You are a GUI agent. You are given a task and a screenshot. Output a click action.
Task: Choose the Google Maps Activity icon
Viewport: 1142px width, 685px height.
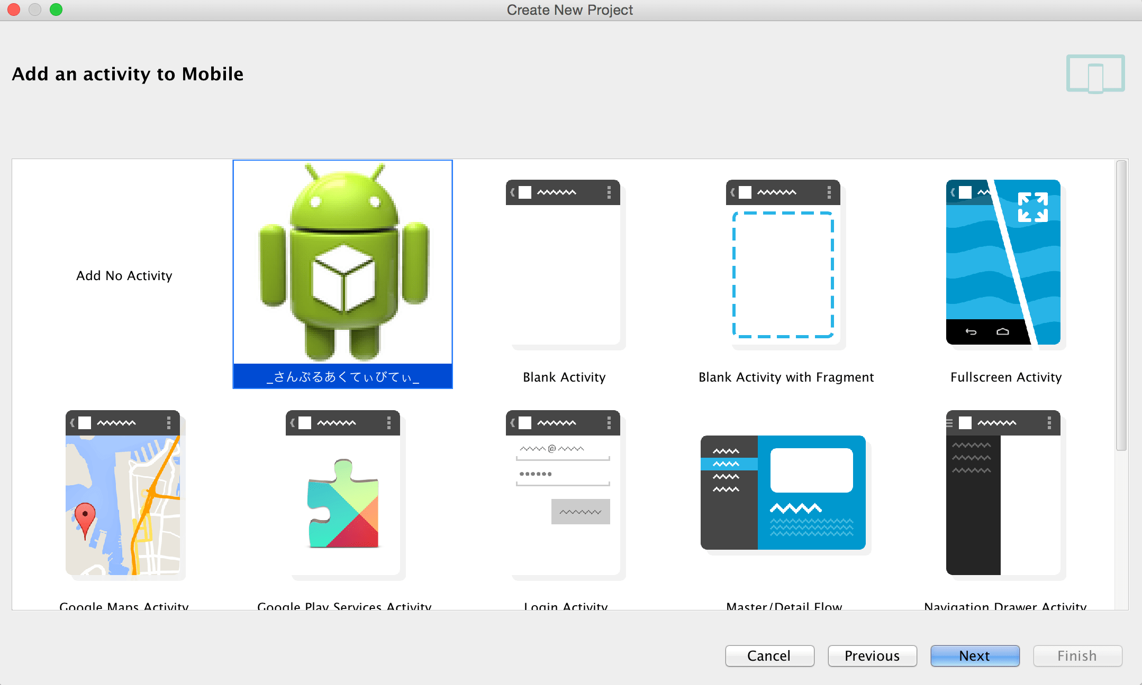point(123,493)
